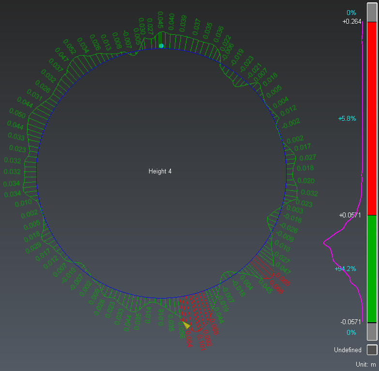Click the +94.2% distribution label

click(345, 269)
